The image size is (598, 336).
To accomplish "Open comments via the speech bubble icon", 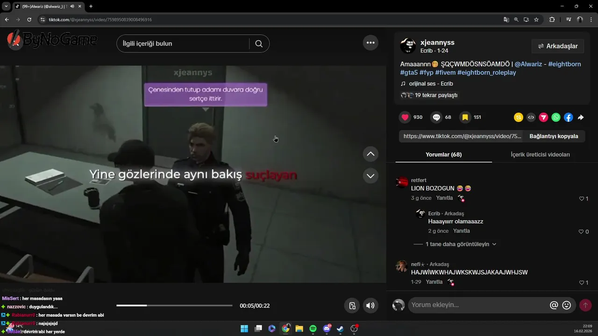I will (436, 117).
